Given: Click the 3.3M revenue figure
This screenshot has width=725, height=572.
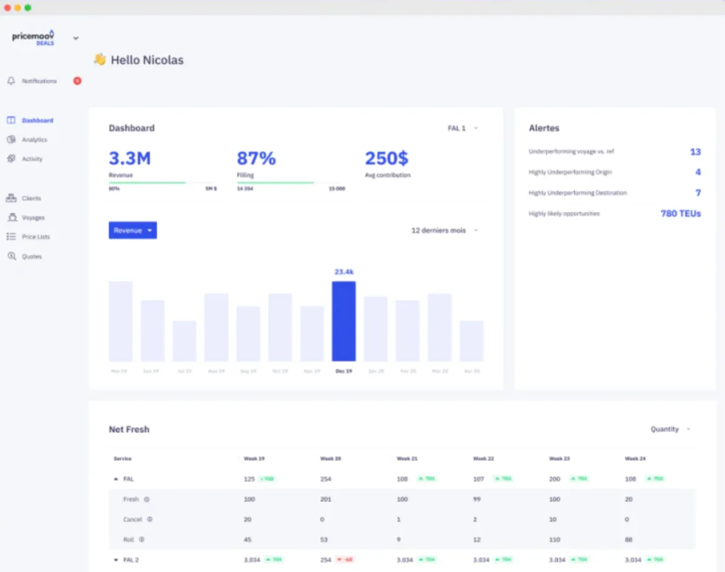Looking at the screenshot, I should point(130,159).
